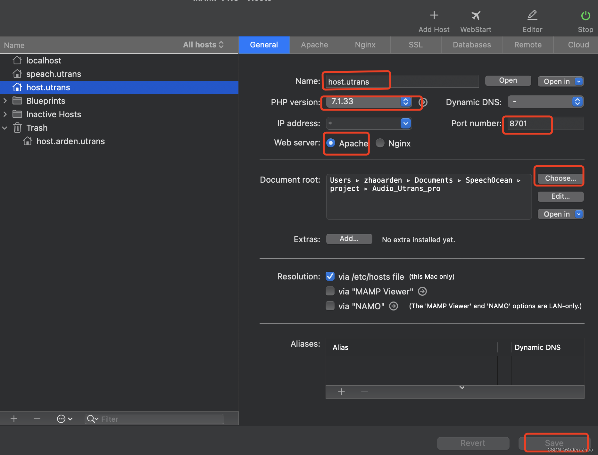Click the Alias column header
This screenshot has height=455, width=598.
(x=412, y=347)
